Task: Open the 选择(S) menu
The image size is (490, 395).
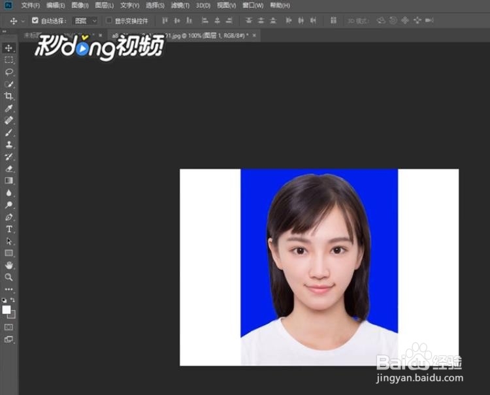Action: (155, 5)
